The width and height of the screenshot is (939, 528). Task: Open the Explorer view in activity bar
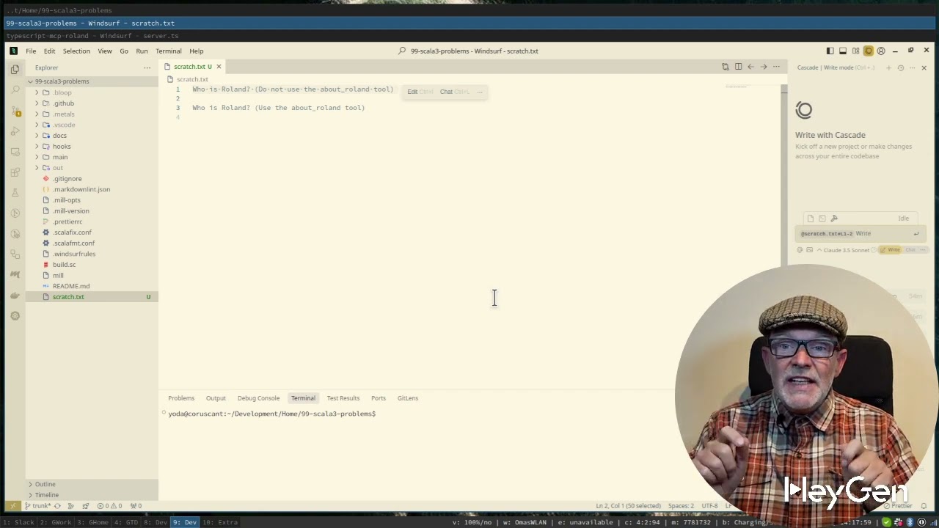click(x=15, y=69)
